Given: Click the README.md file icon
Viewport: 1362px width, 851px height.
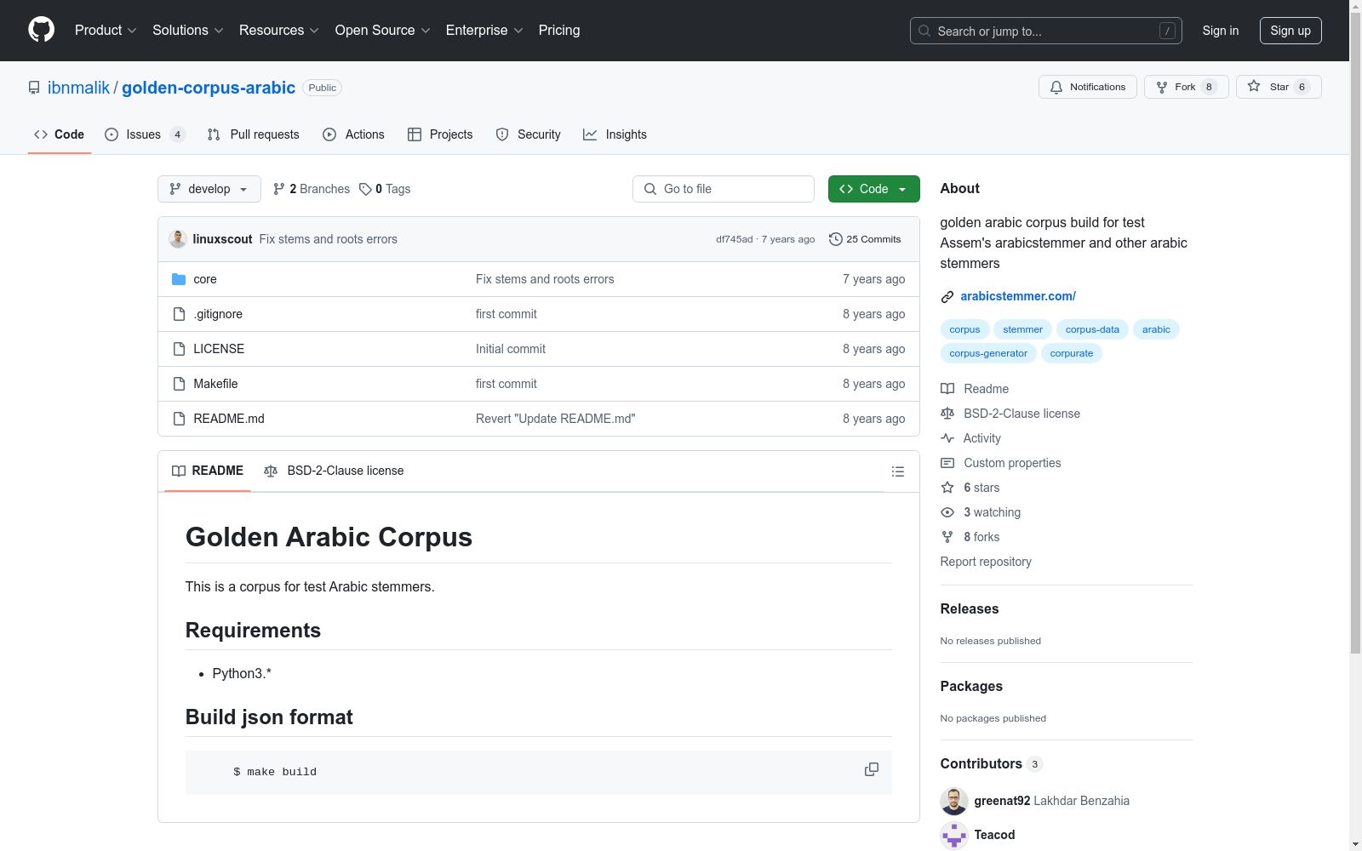Looking at the screenshot, I should pos(179,419).
